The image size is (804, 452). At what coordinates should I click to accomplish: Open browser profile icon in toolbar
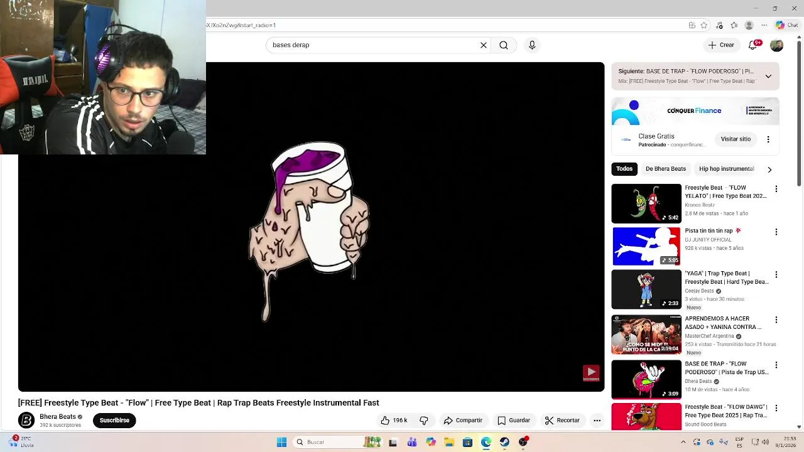(x=749, y=25)
